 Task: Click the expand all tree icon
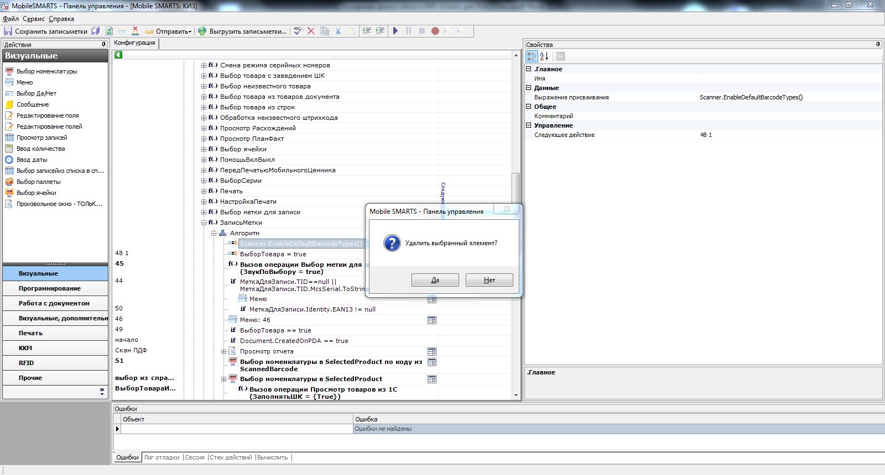click(x=367, y=31)
